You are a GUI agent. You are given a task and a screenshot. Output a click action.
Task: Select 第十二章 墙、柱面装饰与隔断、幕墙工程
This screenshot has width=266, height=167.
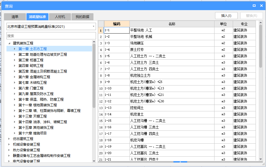tap(49, 110)
